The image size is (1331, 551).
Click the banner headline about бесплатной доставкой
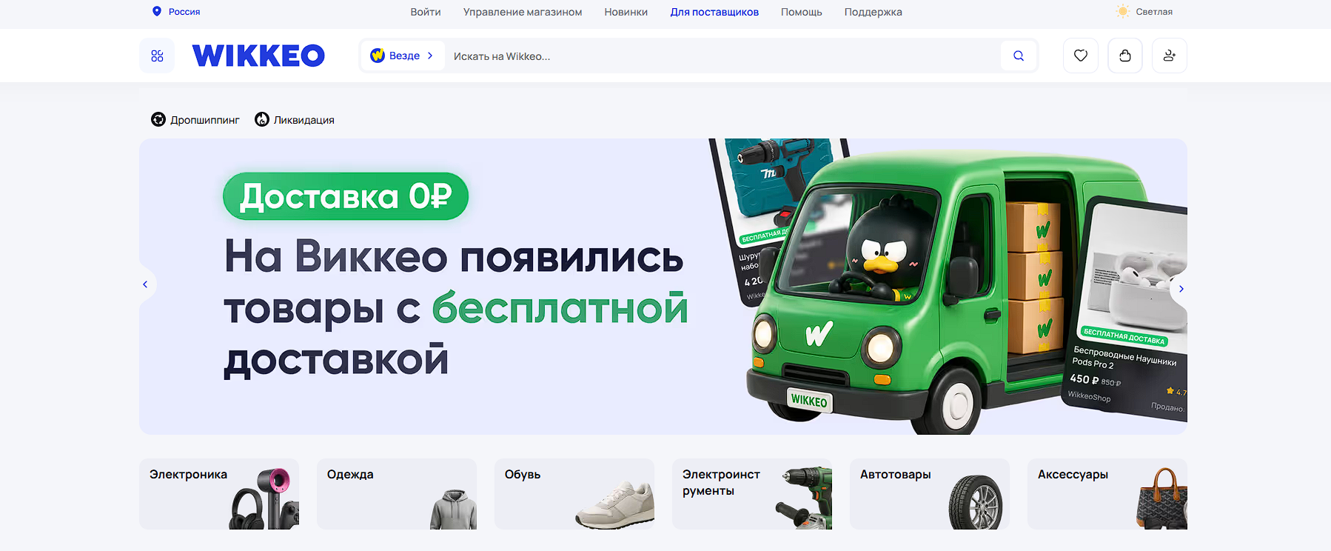456,307
